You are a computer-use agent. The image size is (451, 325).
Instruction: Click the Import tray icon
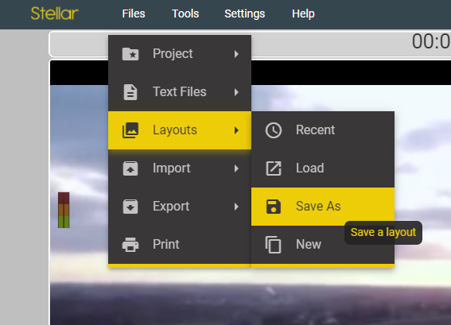tap(130, 168)
